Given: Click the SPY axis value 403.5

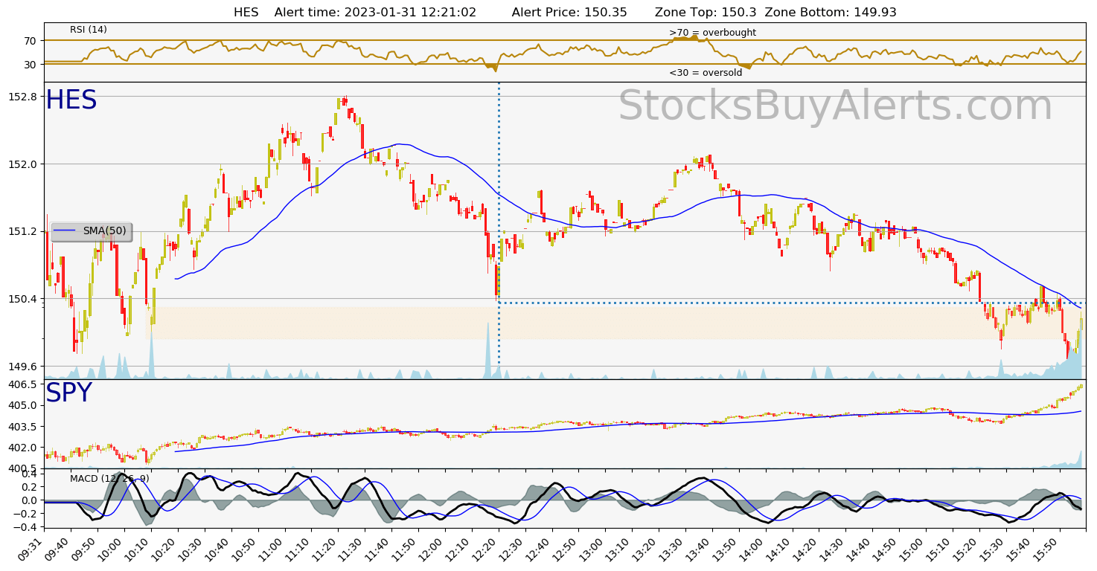Looking at the screenshot, I should click(22, 427).
